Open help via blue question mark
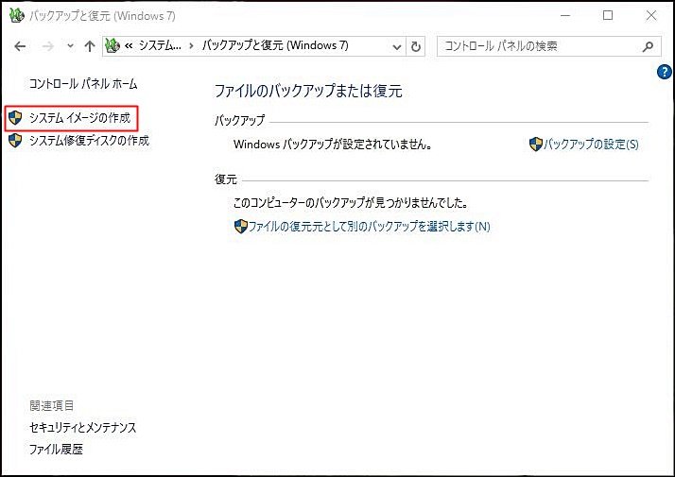This screenshot has height=477, width=675. (665, 72)
